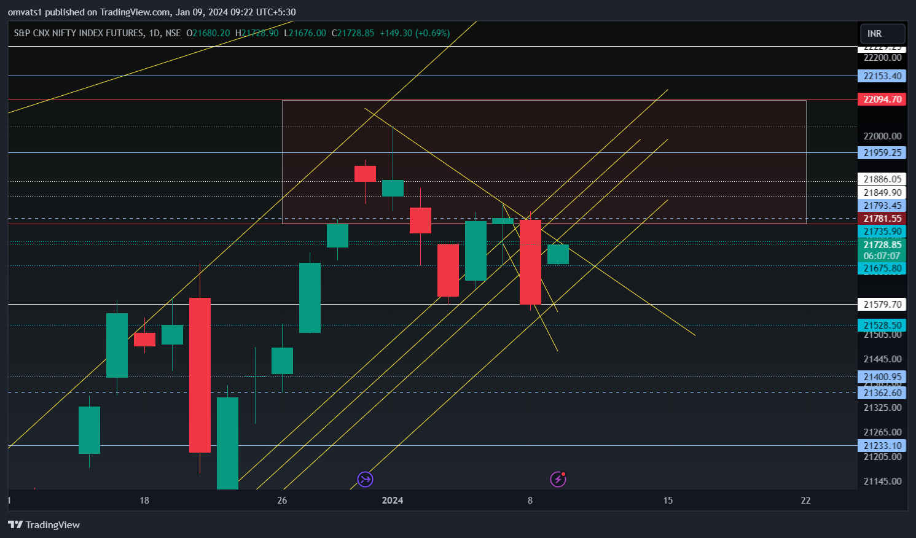Screen dimensions: 916x538
Task: Click the 21886.05 price label
Action: (x=882, y=179)
